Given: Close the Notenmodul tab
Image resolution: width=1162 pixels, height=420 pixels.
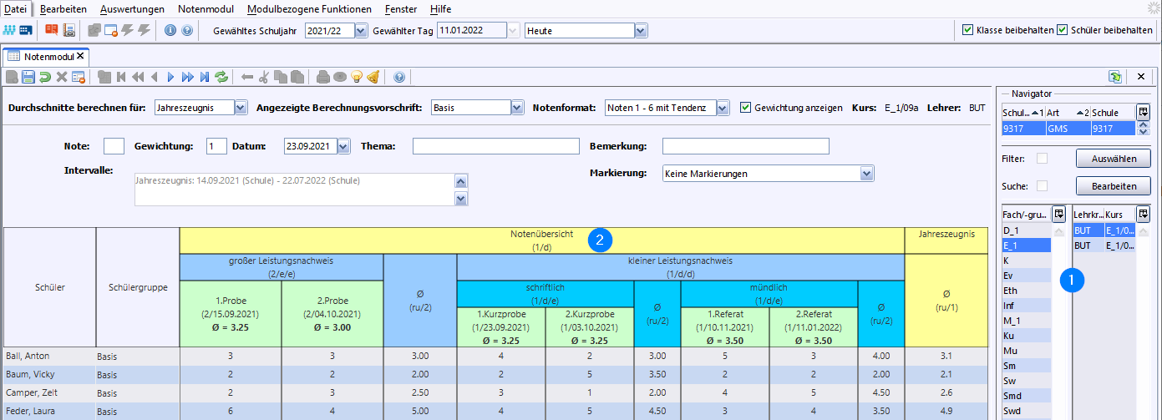Looking at the screenshot, I should tap(80, 56).
